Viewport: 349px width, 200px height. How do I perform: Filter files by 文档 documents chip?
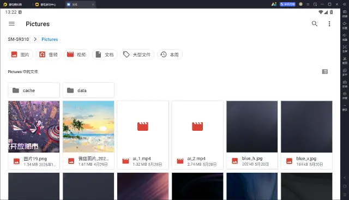coord(105,54)
